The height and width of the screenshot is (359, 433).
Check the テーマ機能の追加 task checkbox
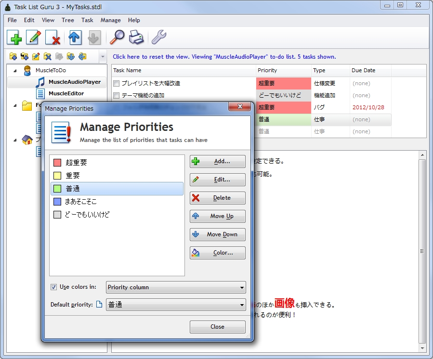pyautogui.click(x=116, y=95)
